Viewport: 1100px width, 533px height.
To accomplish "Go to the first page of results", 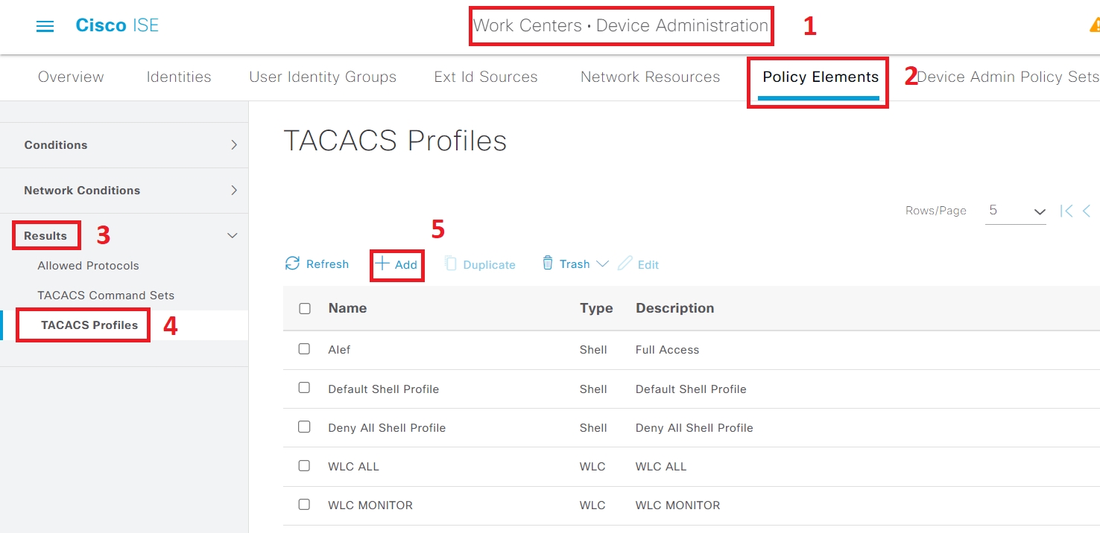I will pyautogui.click(x=1066, y=211).
